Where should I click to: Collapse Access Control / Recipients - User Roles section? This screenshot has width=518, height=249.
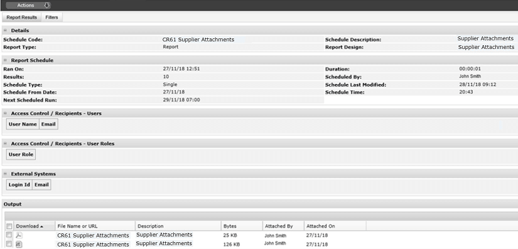5,144
